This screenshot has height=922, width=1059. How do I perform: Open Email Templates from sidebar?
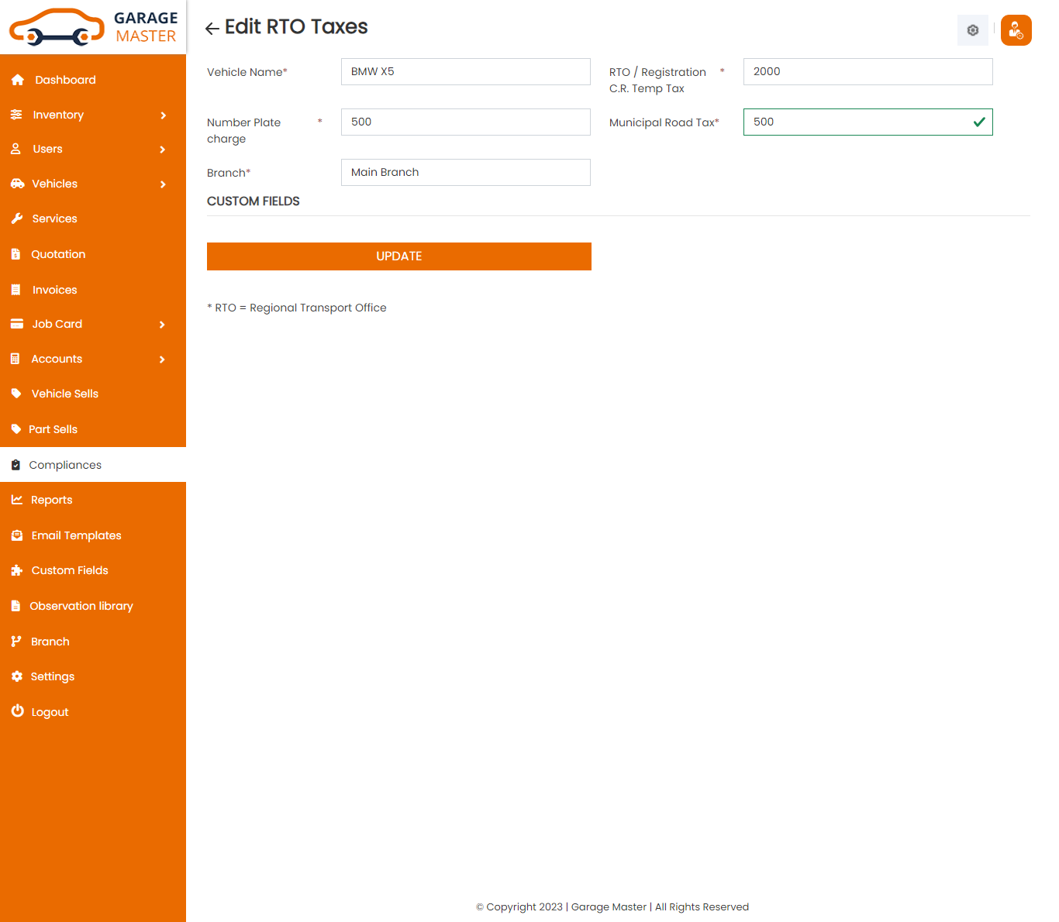(76, 535)
